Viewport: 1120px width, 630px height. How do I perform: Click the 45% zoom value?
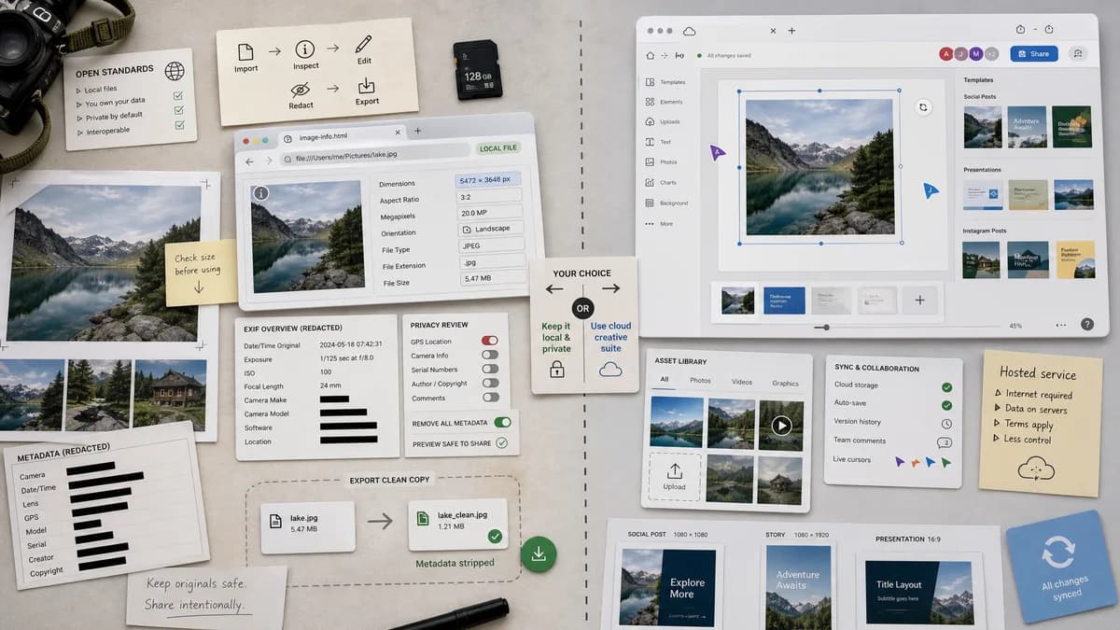pos(1015,326)
